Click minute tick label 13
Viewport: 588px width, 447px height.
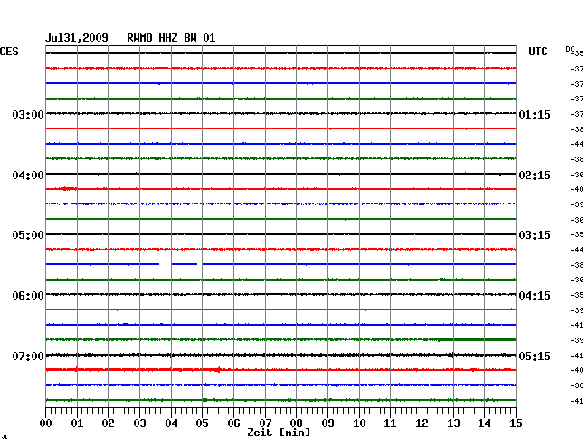(453, 423)
